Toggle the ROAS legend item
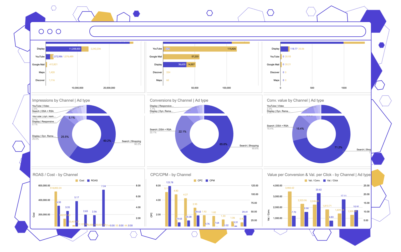The height and width of the screenshot is (252, 401). 93,181
